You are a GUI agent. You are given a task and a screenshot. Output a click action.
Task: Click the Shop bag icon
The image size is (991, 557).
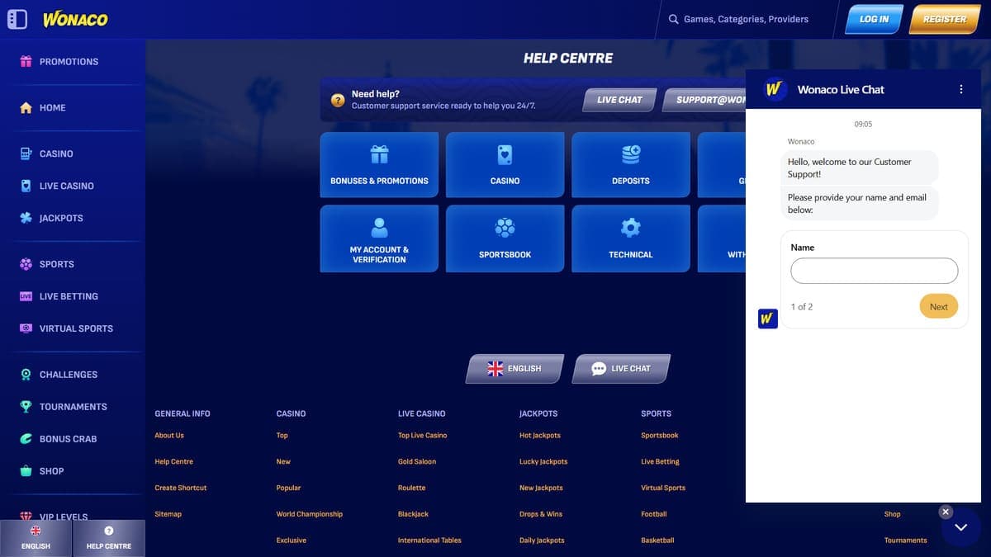26,471
